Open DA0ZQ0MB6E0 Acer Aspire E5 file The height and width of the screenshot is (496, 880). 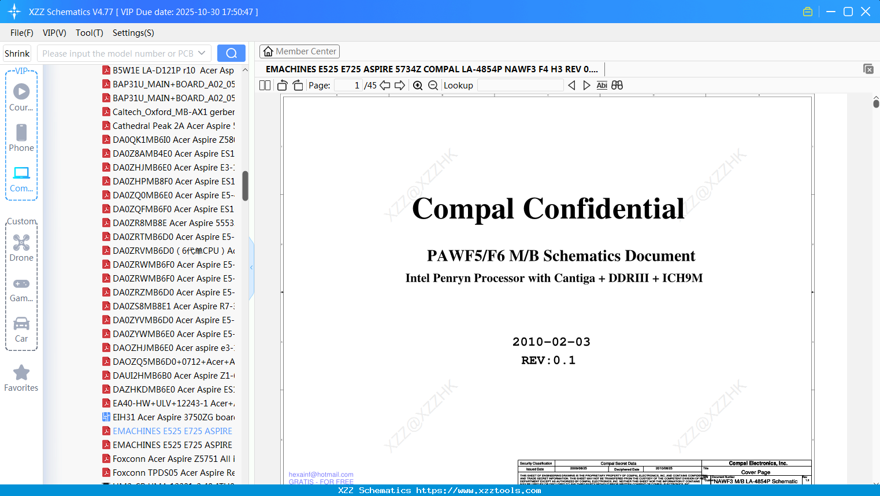(168, 195)
